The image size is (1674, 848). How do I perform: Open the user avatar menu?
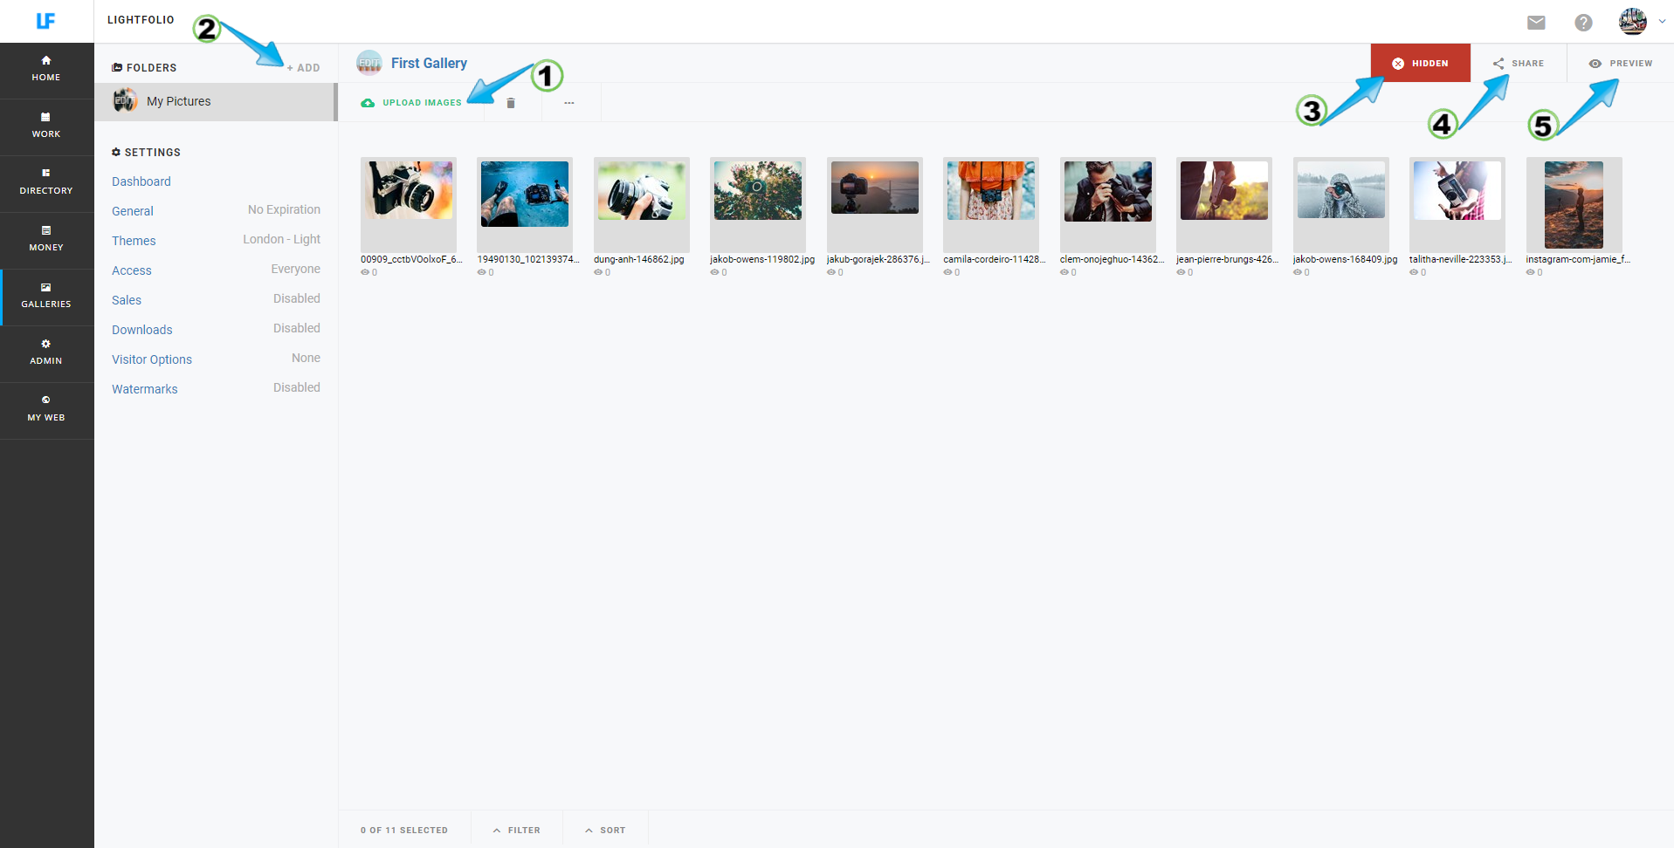coord(1632,21)
